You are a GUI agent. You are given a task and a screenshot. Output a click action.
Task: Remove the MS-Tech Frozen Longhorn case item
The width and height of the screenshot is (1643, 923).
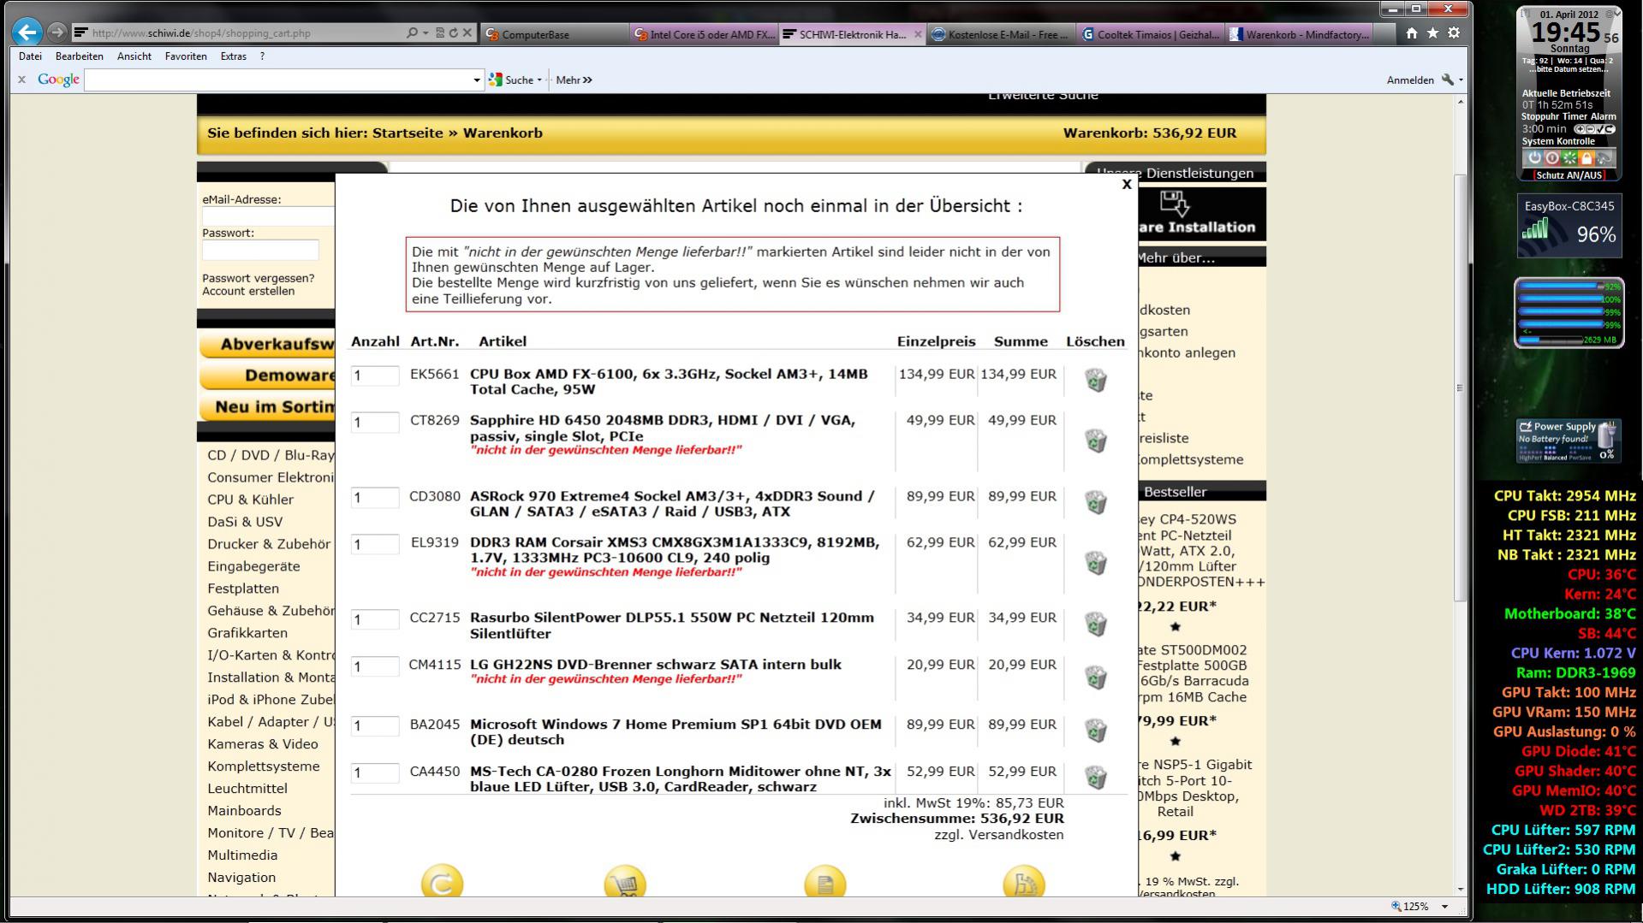pos(1095,777)
